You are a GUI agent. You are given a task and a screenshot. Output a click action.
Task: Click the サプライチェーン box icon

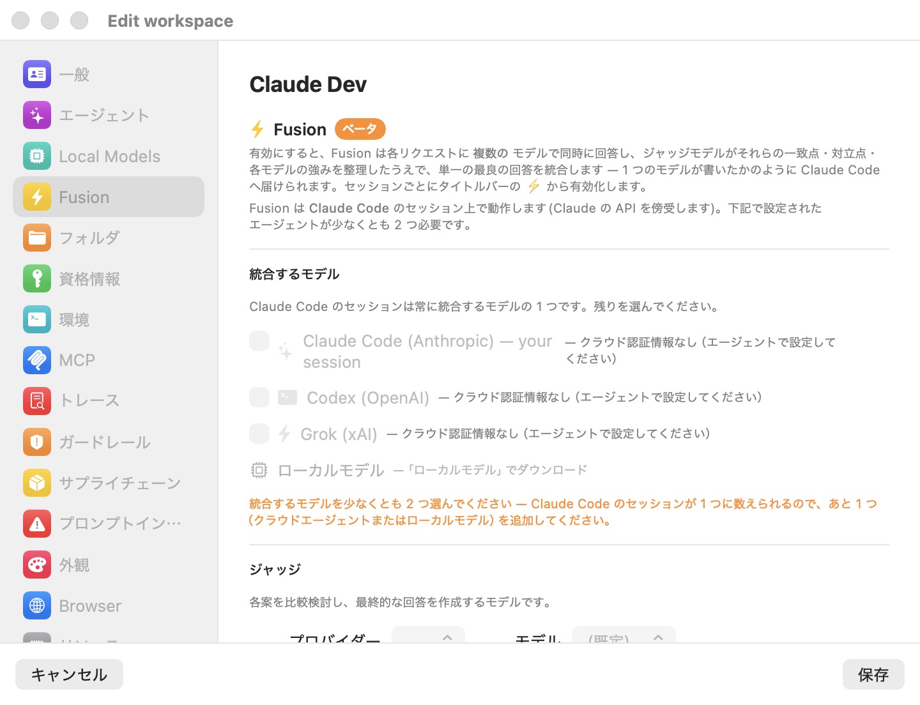point(37,483)
